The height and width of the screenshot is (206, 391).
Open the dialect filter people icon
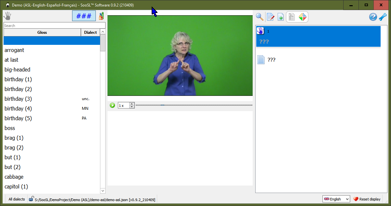pyautogui.click(x=101, y=16)
